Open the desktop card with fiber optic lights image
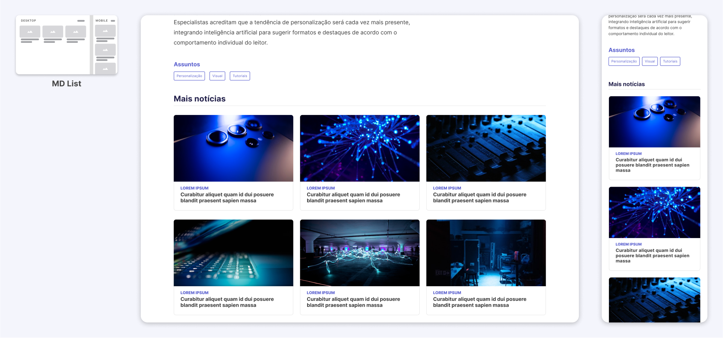The height and width of the screenshot is (338, 723). [x=360, y=163]
